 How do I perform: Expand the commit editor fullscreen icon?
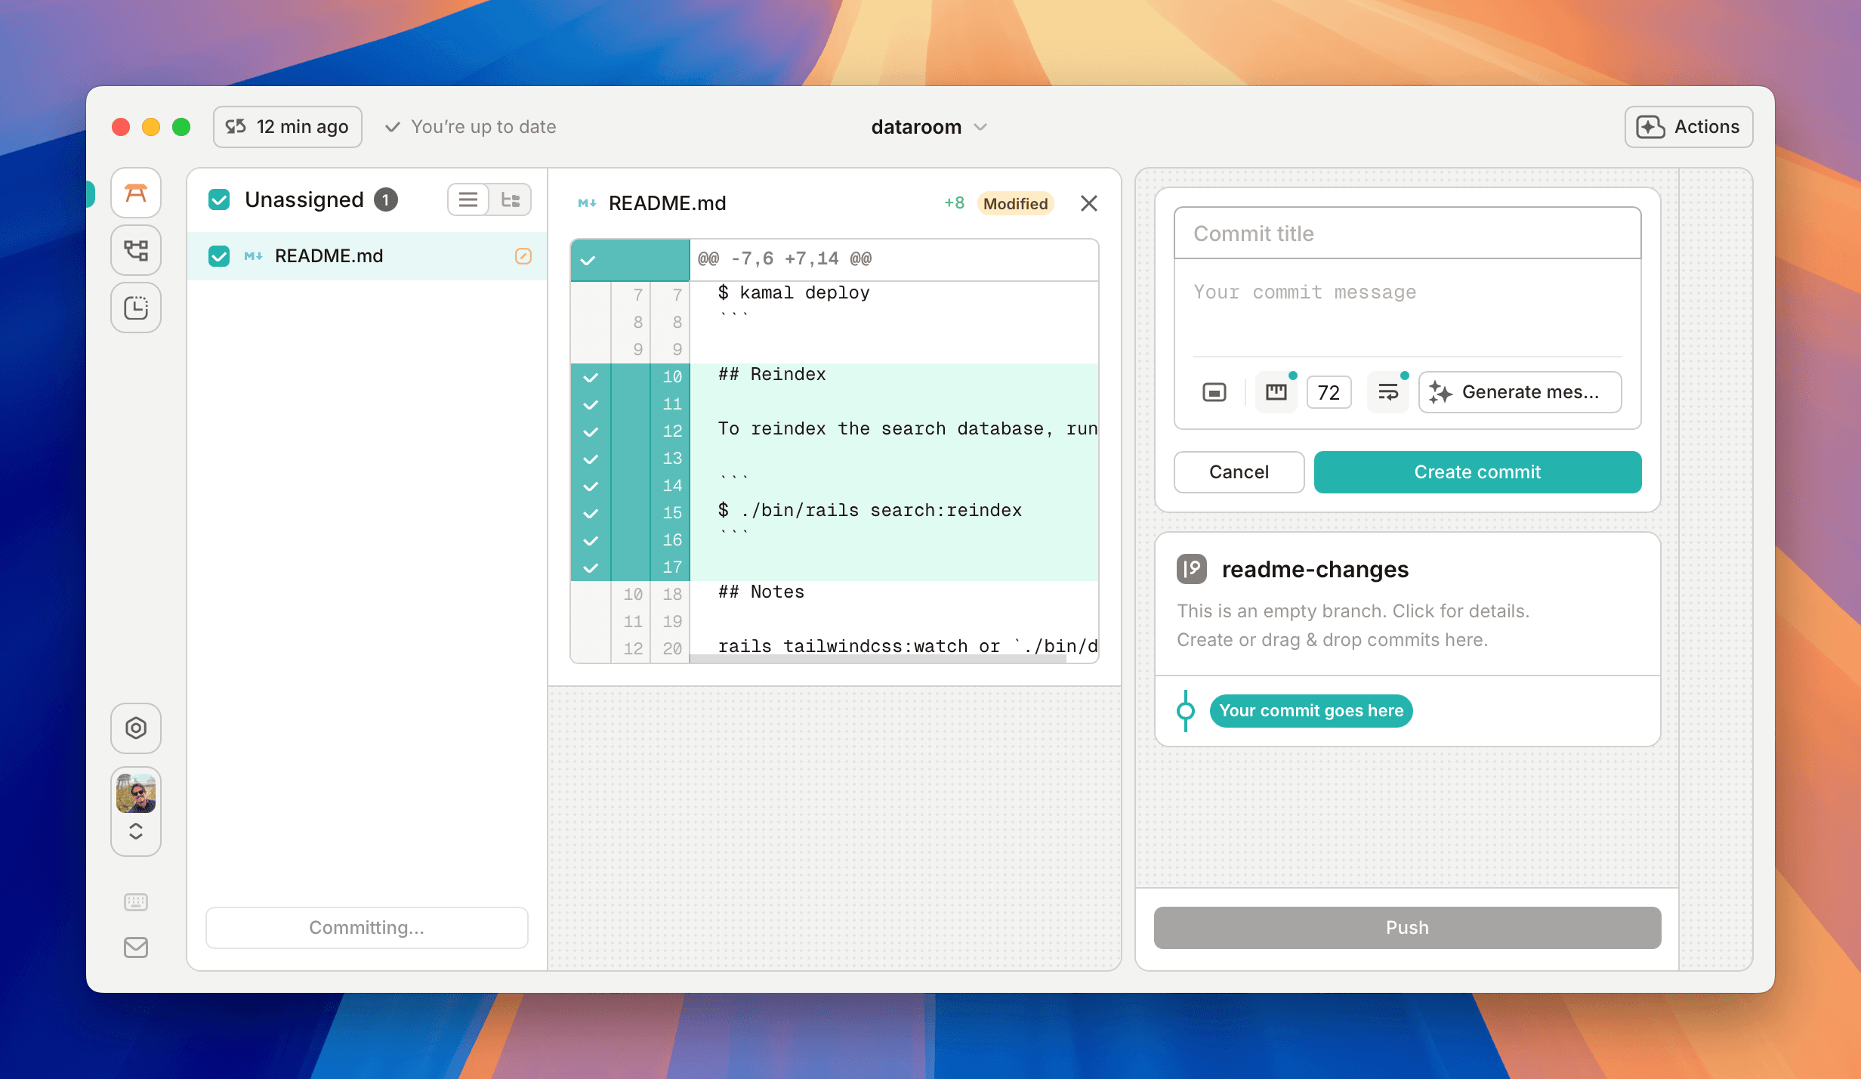click(x=1213, y=392)
